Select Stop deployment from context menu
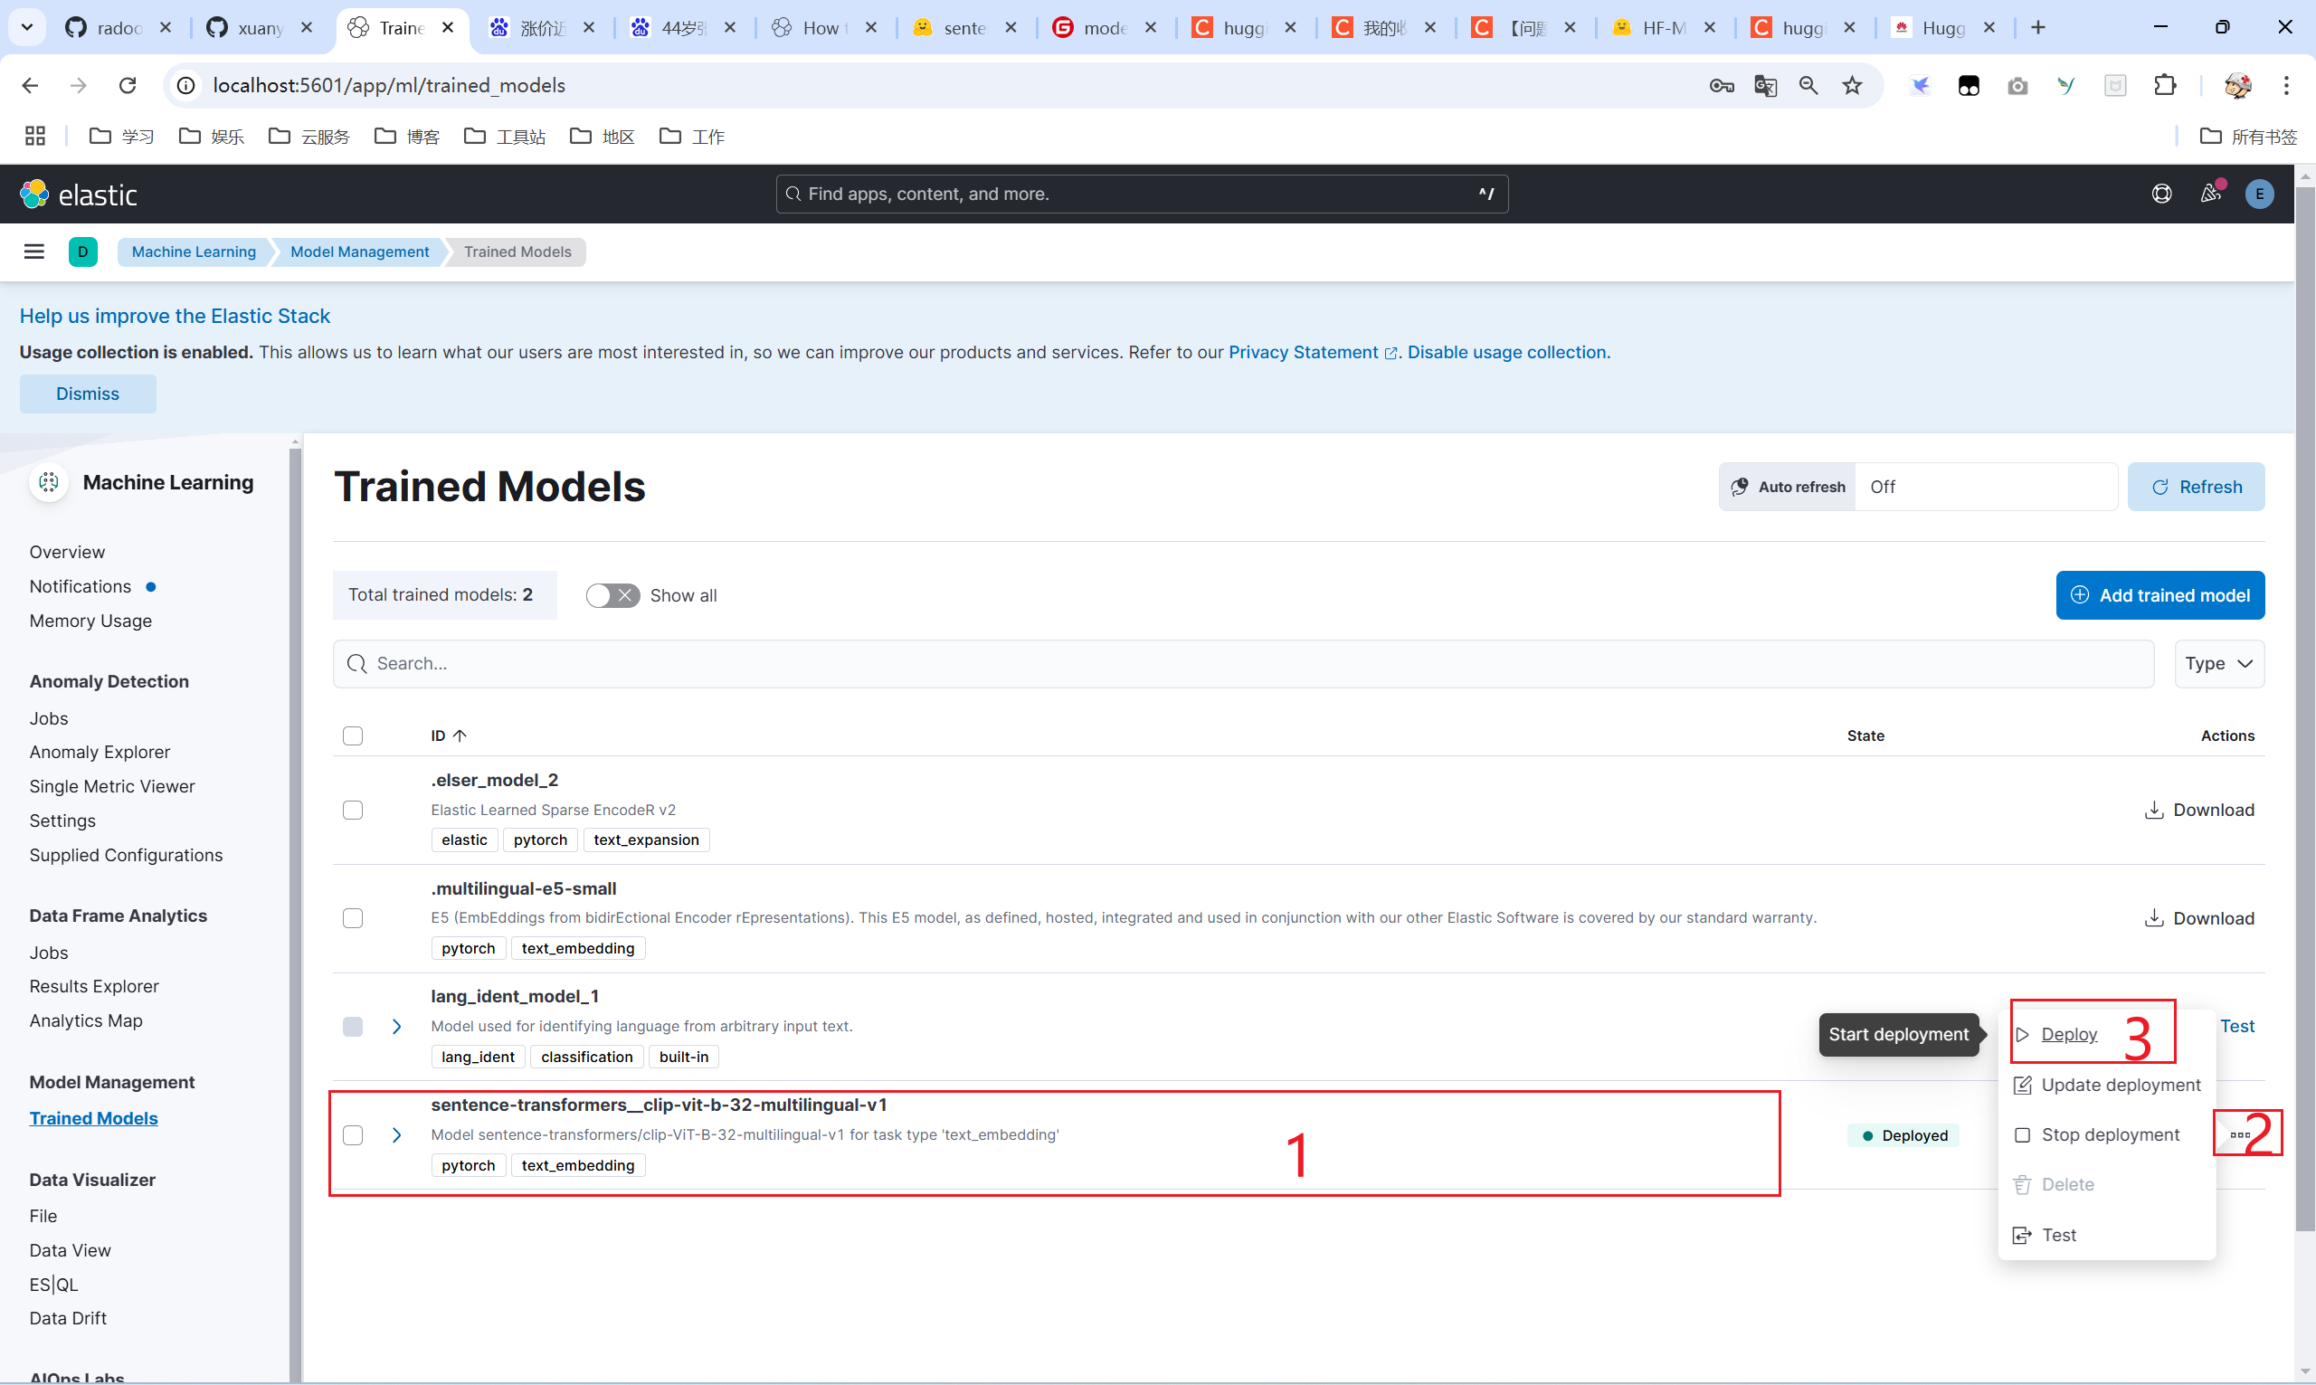The image size is (2316, 1385). [2110, 1134]
